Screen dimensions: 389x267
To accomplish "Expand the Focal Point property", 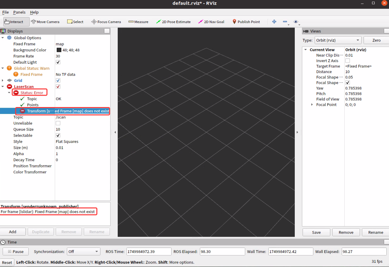I will click(312, 104).
